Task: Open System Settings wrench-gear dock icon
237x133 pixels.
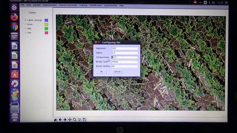Action: [x=14, y=84]
